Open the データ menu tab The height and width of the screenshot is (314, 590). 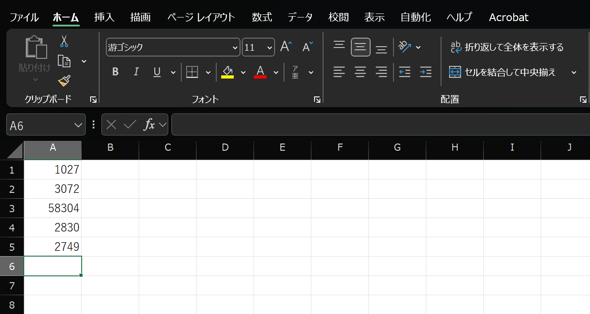300,17
